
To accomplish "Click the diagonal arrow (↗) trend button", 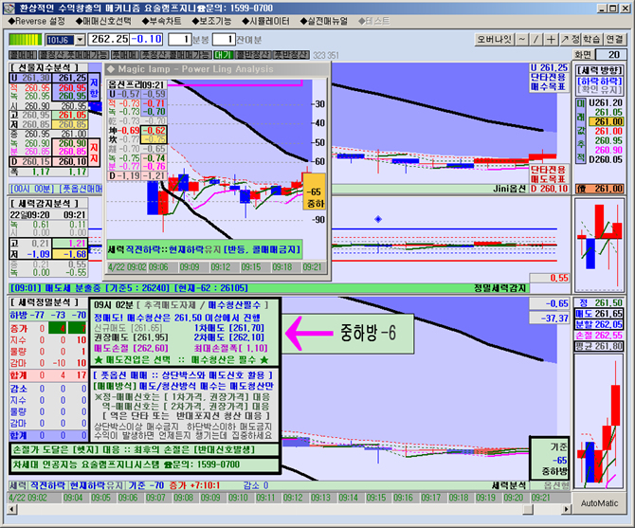I will (565, 39).
